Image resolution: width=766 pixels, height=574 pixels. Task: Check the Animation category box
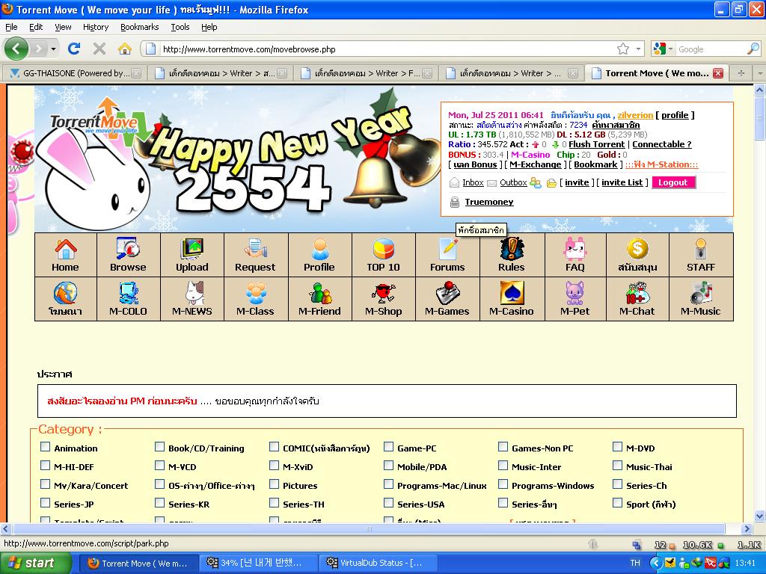pyautogui.click(x=45, y=447)
